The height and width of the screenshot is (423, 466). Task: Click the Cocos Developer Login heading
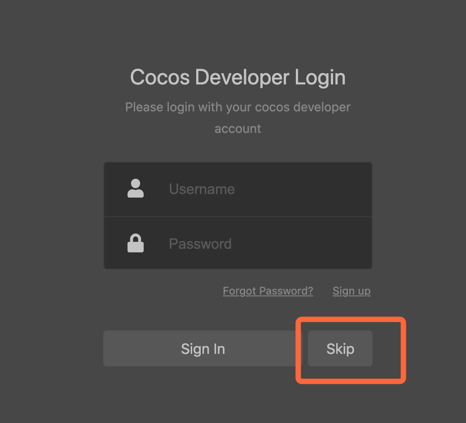coord(238,77)
